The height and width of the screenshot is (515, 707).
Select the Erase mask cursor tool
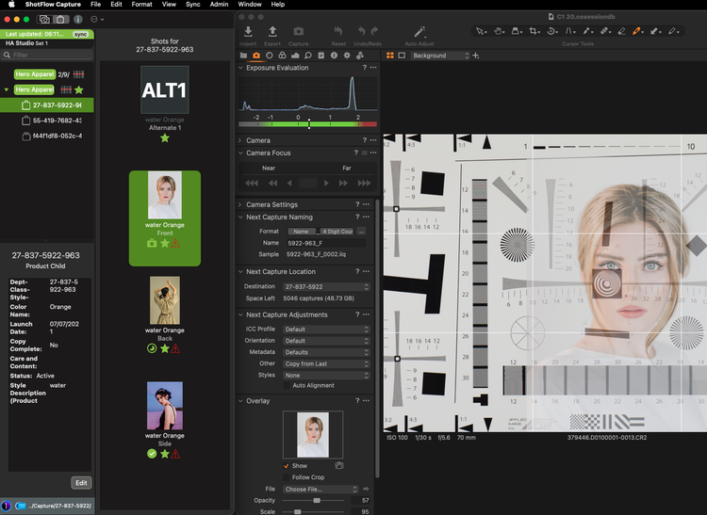(621, 31)
